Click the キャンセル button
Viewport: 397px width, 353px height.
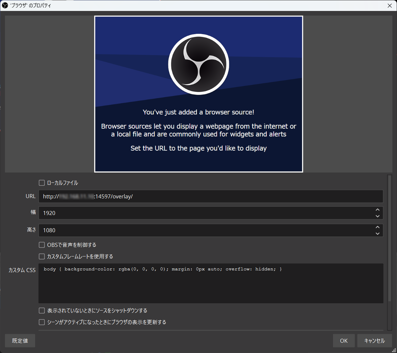click(374, 341)
